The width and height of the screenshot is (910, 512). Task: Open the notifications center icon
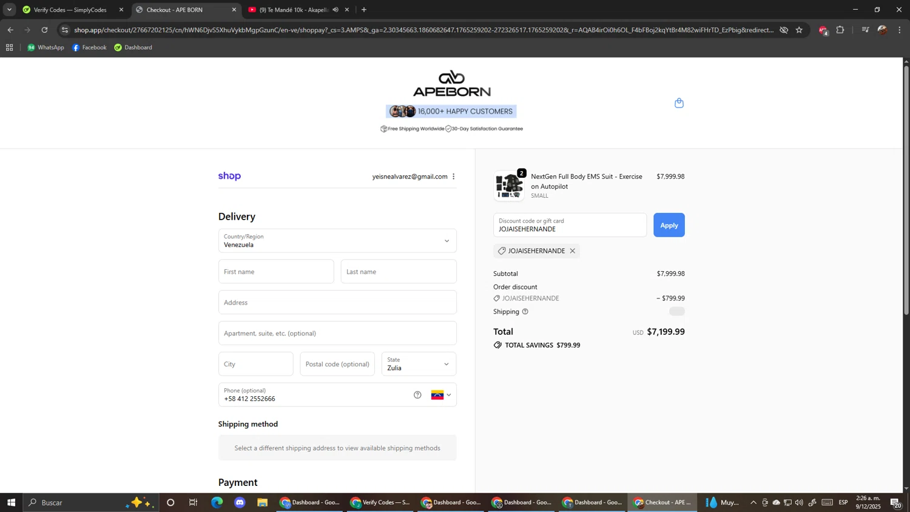tap(896, 502)
